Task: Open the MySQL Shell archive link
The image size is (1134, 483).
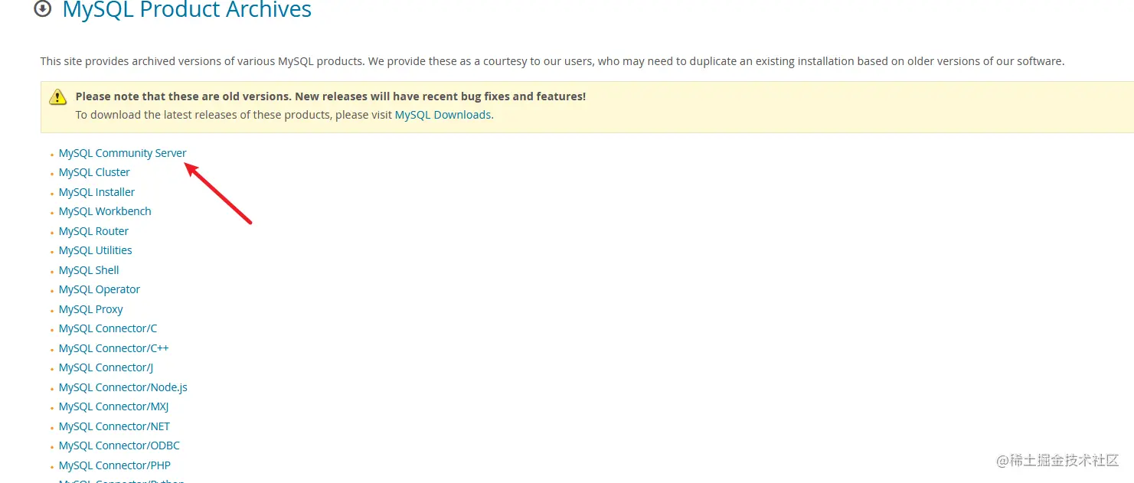Action: click(89, 270)
